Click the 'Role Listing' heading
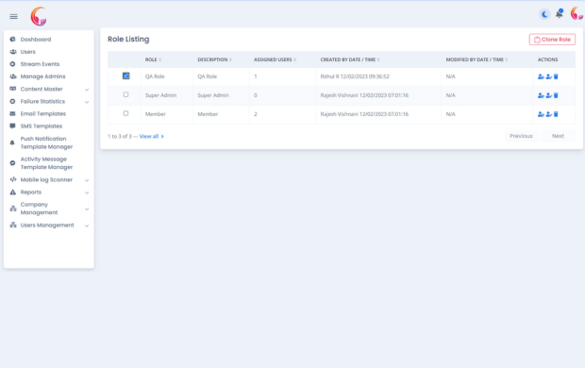585x368 pixels. (128, 40)
